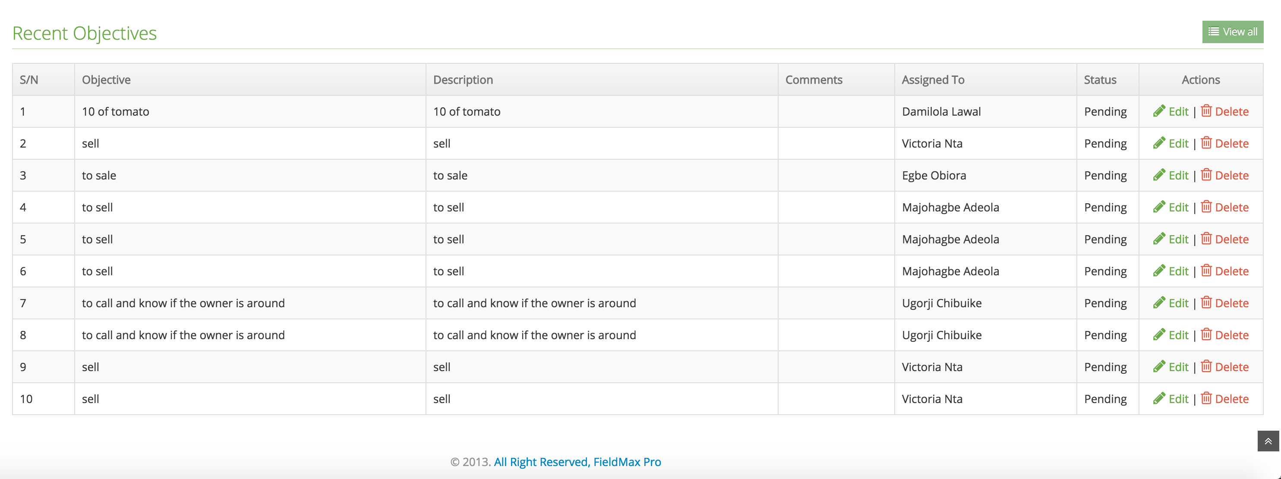
Task: Delete the row 2 sell objective
Action: (1231, 144)
